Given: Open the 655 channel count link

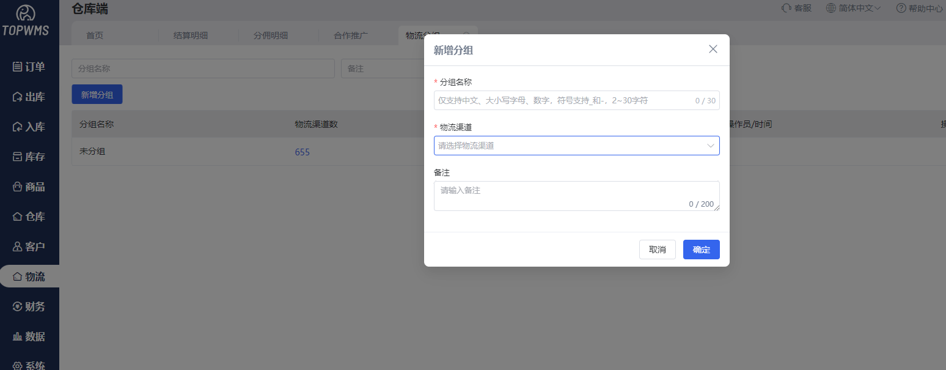Looking at the screenshot, I should tap(302, 152).
